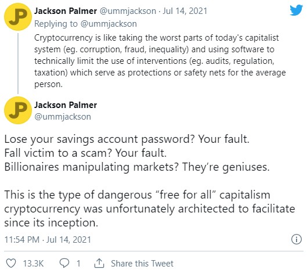The image size is (307, 270).
Task: Like the tweet with heart icon
Action: 11,263
